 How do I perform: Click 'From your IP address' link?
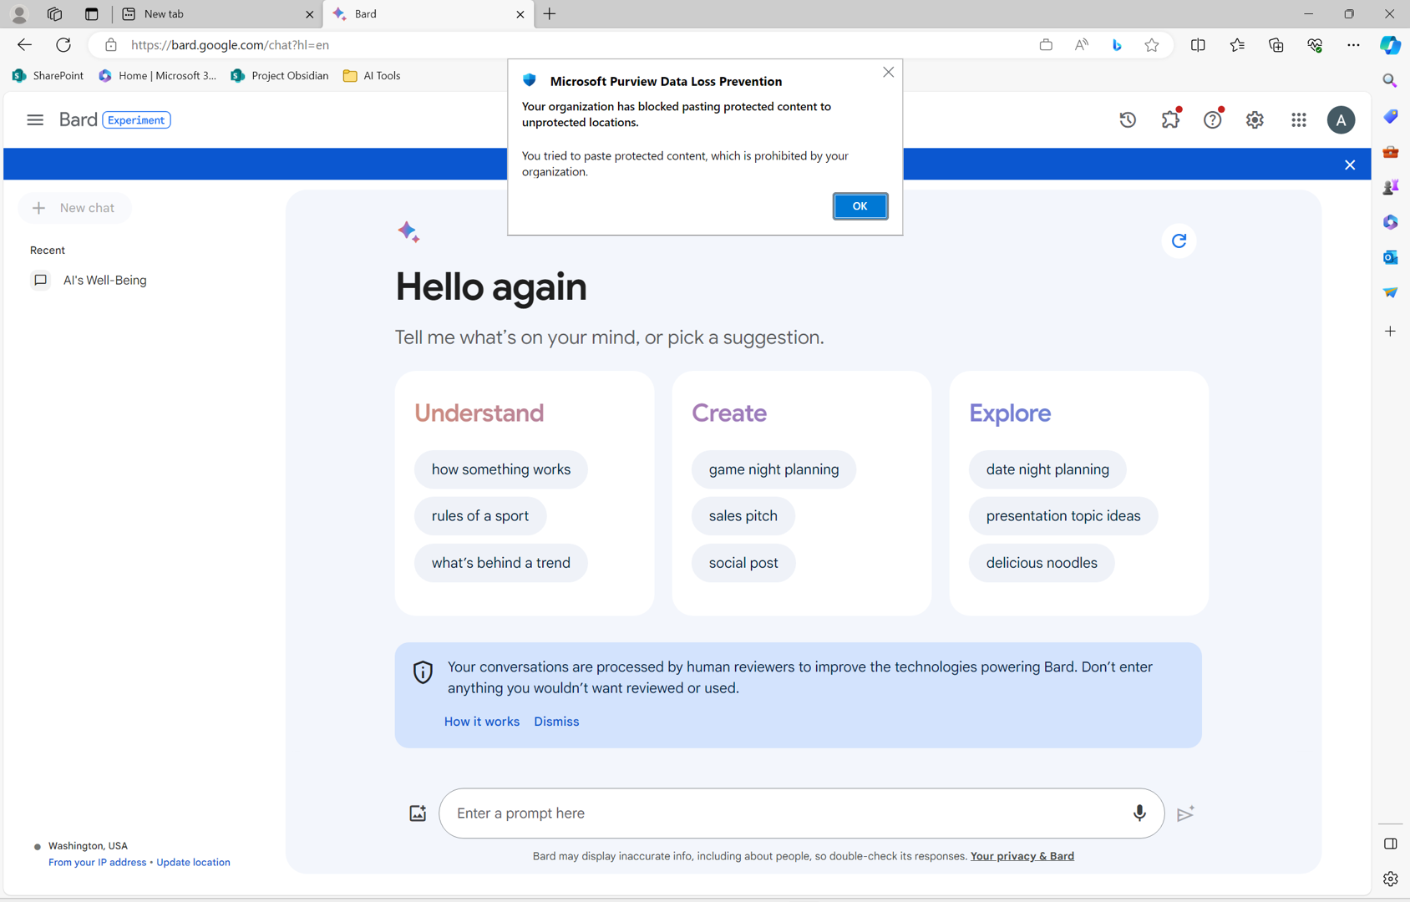point(97,863)
